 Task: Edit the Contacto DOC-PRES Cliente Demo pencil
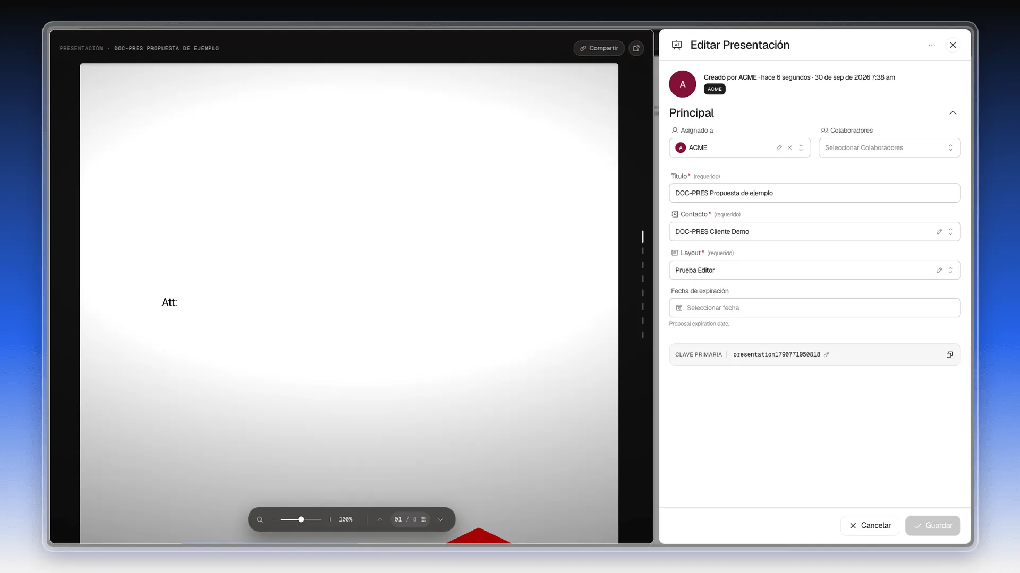click(939, 232)
